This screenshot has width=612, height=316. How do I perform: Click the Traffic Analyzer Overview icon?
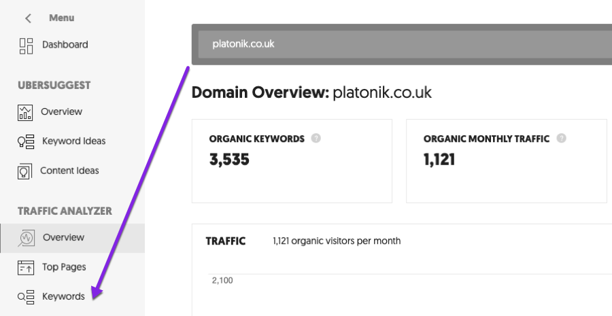26,238
